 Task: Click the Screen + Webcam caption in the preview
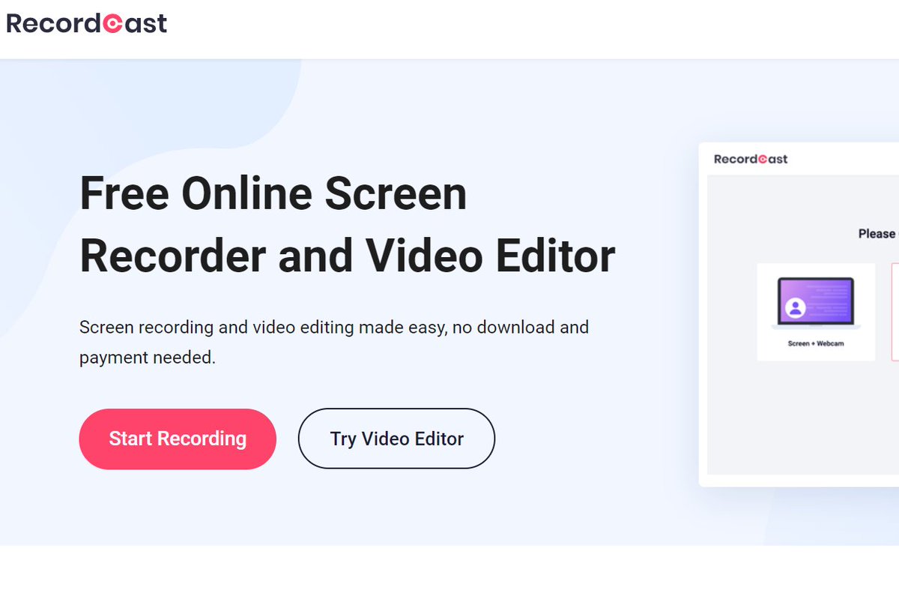point(816,343)
